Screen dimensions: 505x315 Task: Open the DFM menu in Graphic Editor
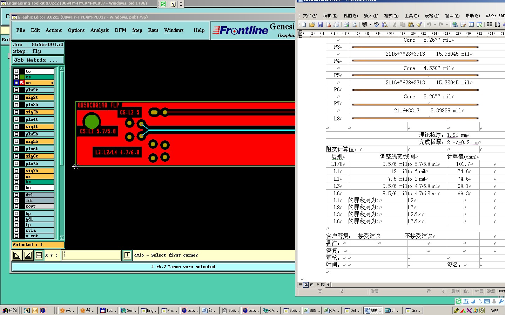[x=121, y=30]
